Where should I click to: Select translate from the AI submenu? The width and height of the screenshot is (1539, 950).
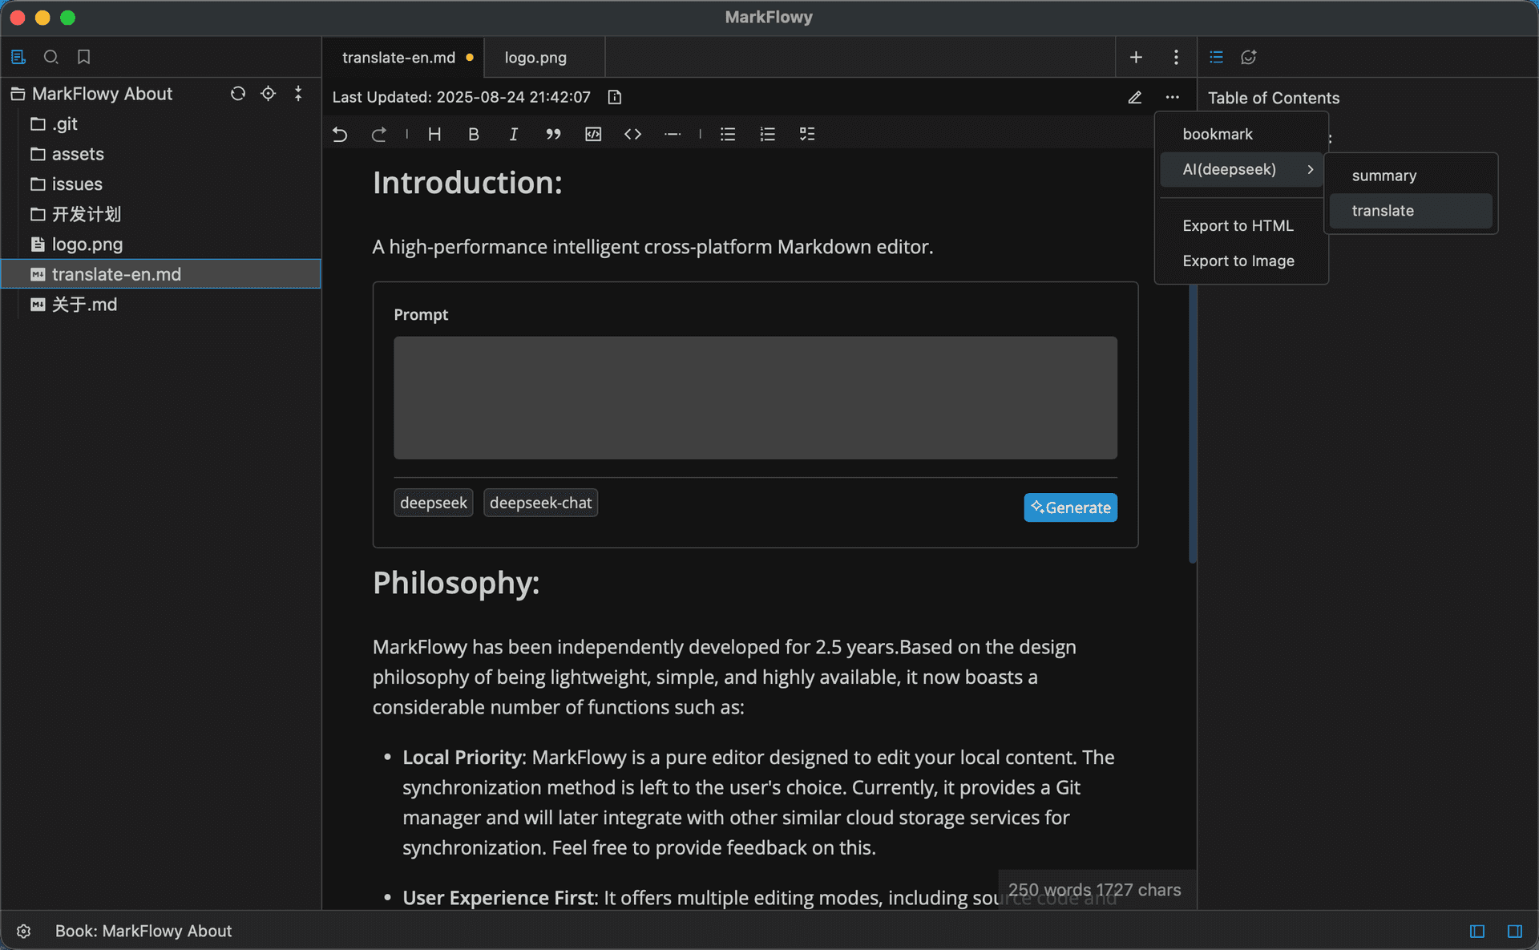pyautogui.click(x=1383, y=211)
